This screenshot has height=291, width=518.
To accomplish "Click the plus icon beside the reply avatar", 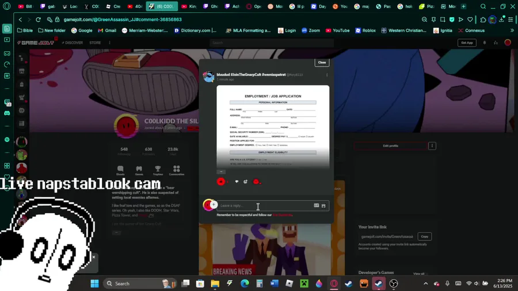I will pos(214,205).
